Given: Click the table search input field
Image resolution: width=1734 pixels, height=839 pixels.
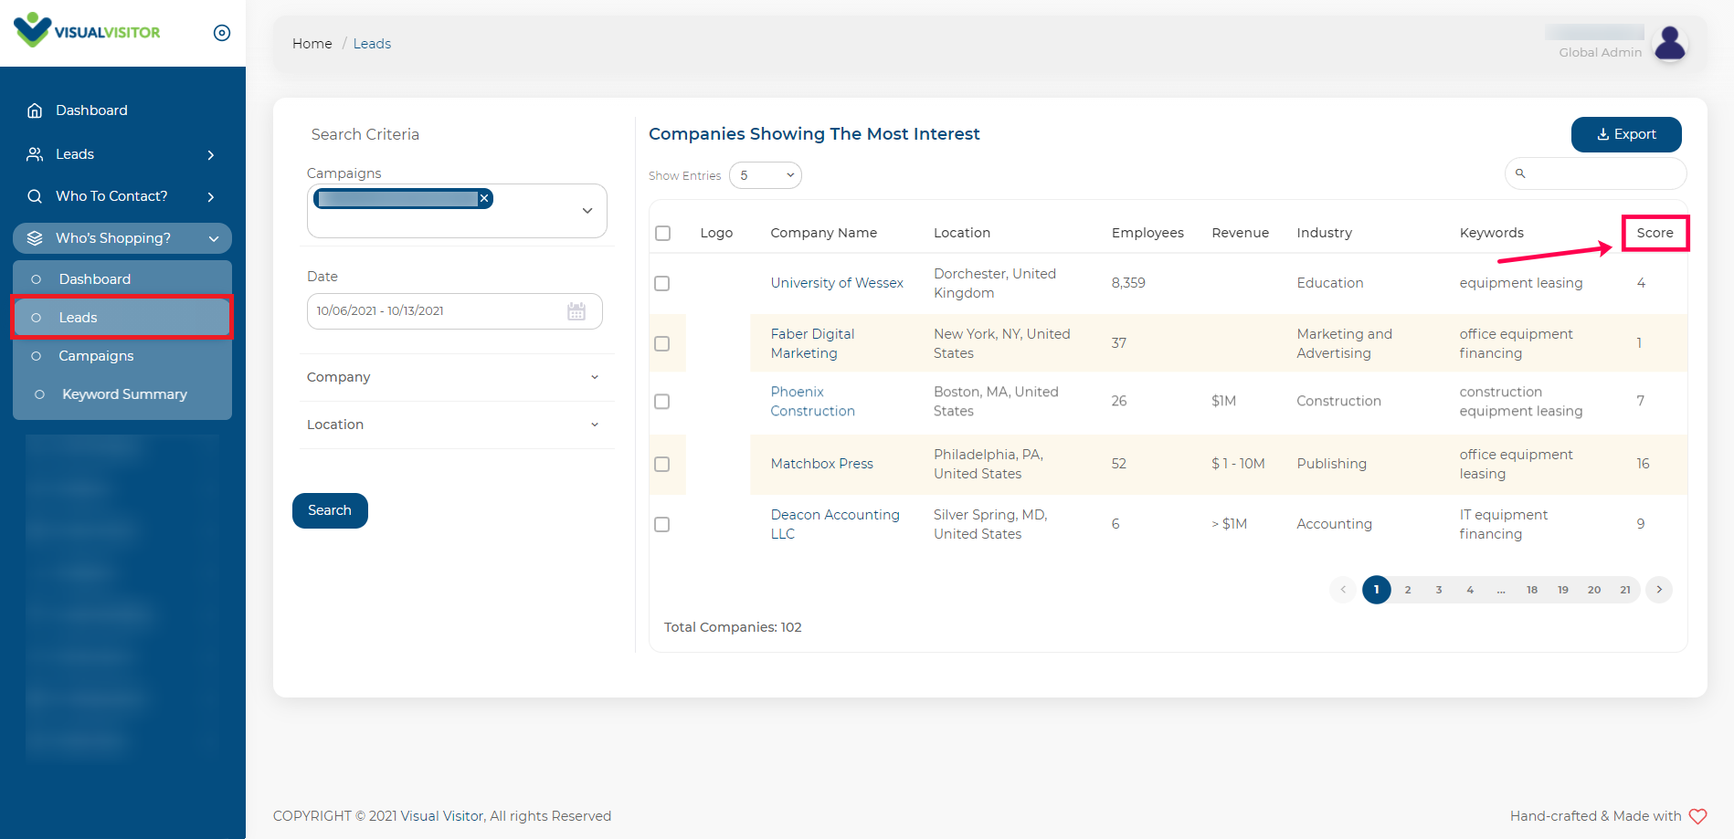Looking at the screenshot, I should click(1595, 173).
